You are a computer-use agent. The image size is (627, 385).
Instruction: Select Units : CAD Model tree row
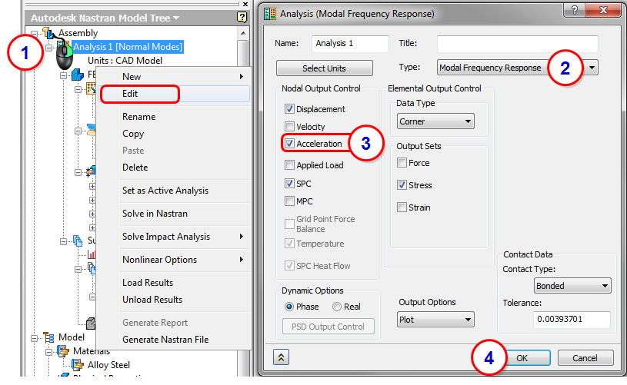click(125, 61)
